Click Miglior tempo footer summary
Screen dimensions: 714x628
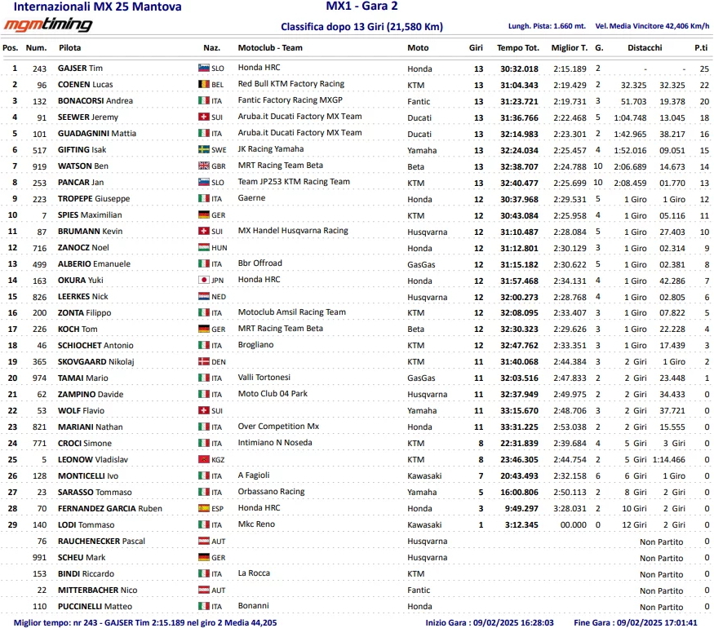144,622
